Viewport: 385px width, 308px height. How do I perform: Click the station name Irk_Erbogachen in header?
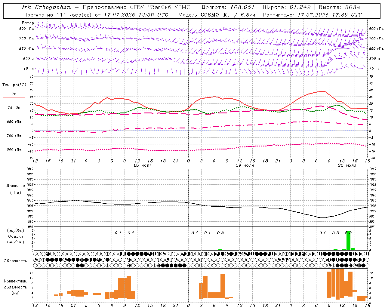click(x=47, y=7)
